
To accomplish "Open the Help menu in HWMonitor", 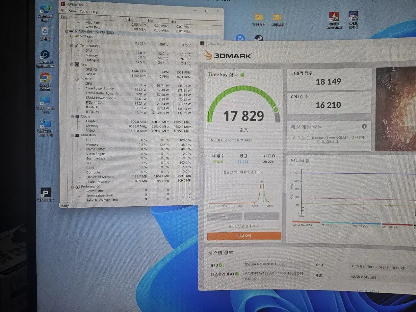I will 95,12.
